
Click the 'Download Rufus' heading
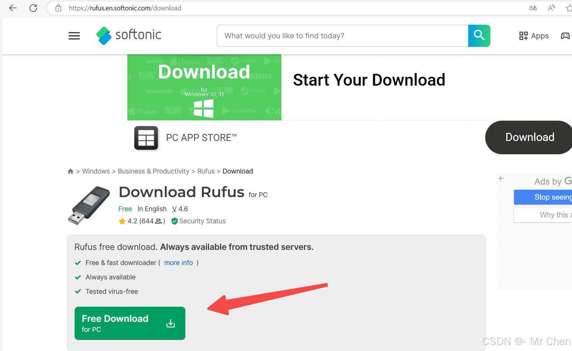[x=182, y=192]
